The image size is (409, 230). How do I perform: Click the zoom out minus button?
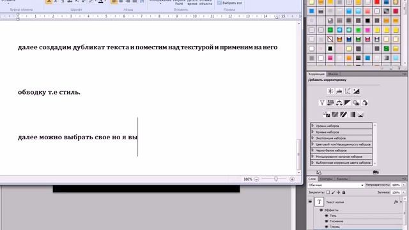pyautogui.click(x=256, y=179)
